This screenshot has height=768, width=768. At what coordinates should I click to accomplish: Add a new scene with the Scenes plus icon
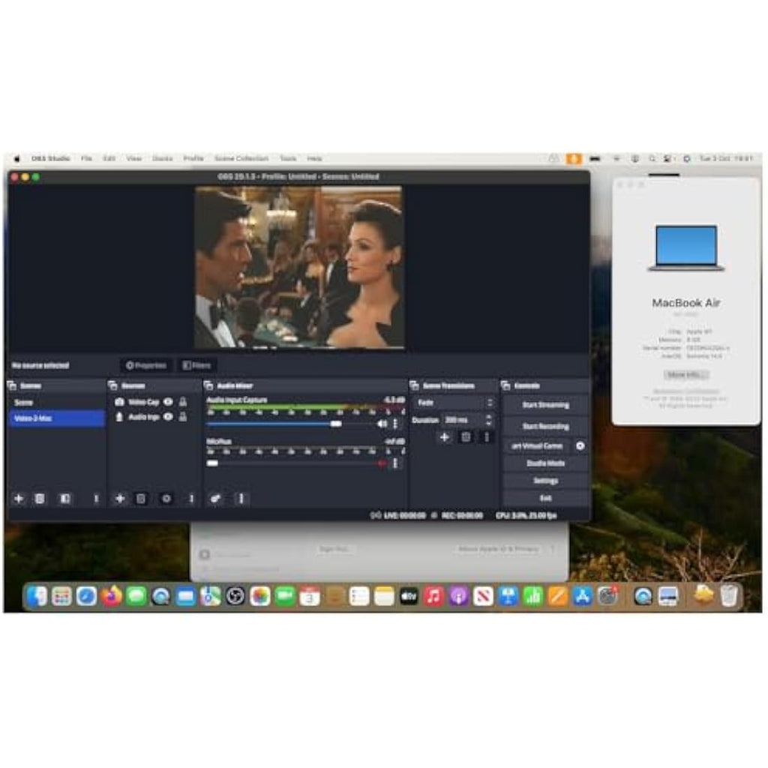(x=19, y=499)
